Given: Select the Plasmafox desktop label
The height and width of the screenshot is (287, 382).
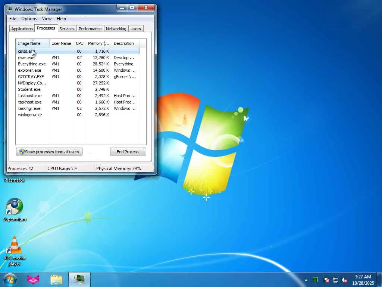Looking at the screenshot, I should pos(15,180).
